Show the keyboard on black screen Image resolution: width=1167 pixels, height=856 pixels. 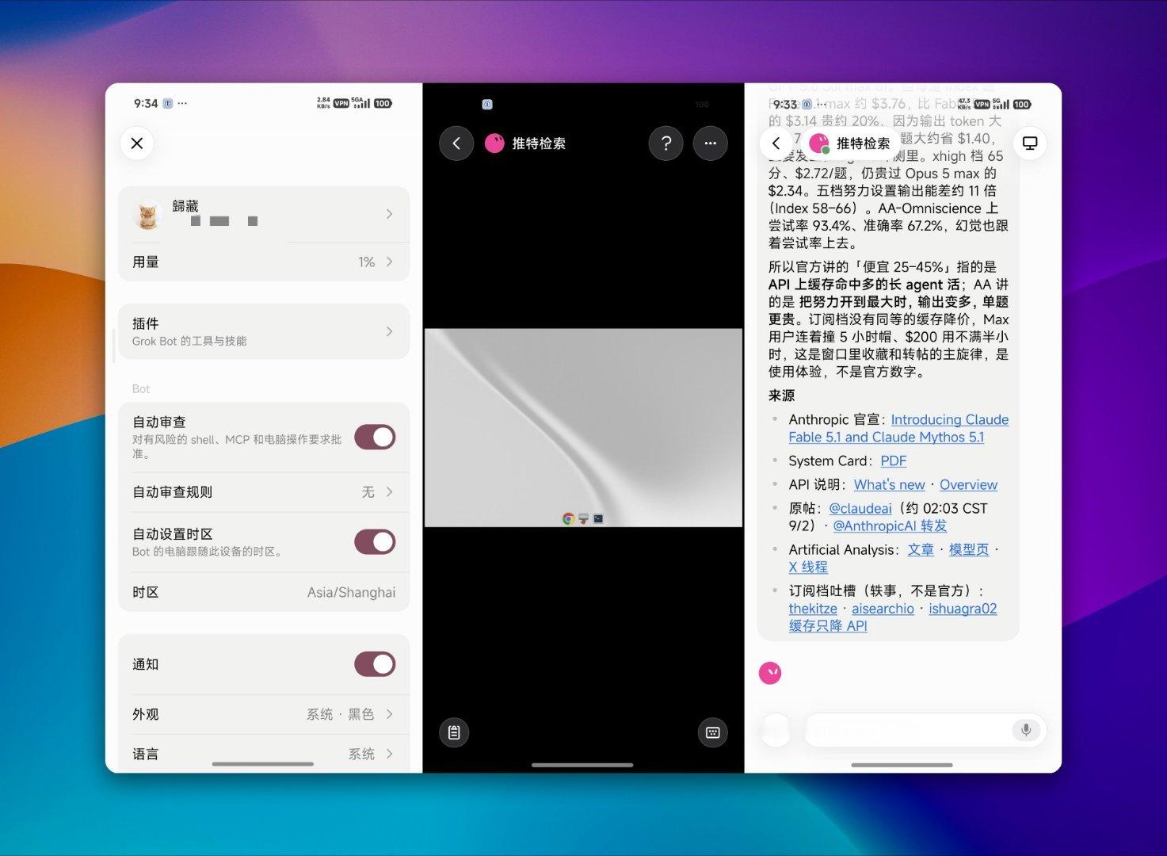point(712,732)
